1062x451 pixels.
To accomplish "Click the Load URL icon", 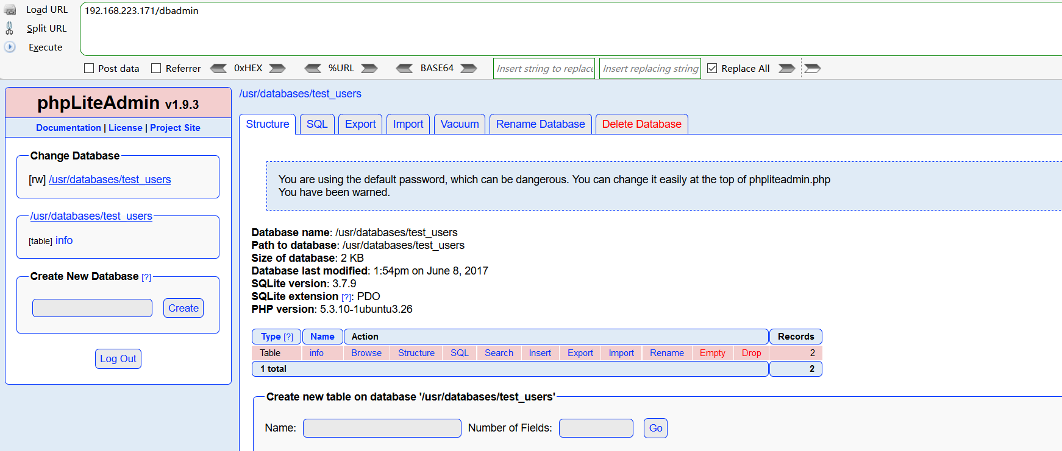I will tap(10, 10).
